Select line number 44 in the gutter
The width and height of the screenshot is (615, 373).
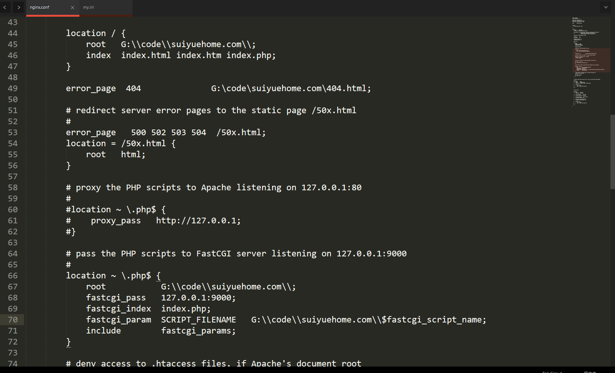[x=13, y=33]
